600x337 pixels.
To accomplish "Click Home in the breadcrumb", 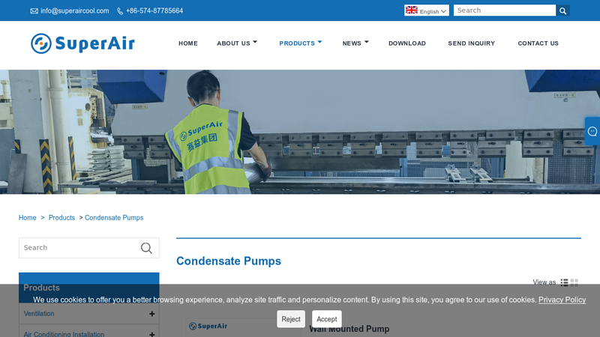I will [28, 218].
